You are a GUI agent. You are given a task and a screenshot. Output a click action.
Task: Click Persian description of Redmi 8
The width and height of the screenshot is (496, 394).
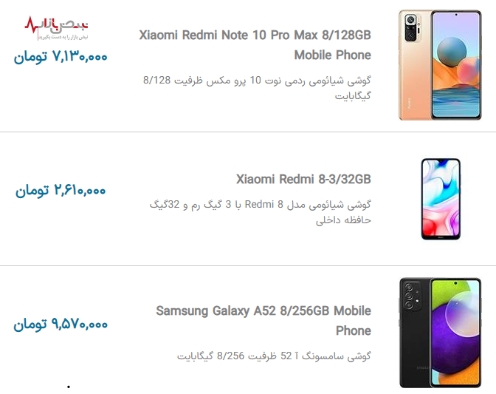260,212
